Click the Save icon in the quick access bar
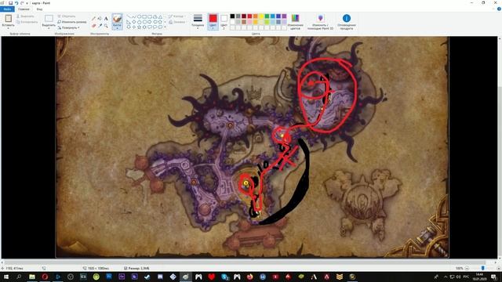 (x=10, y=3)
